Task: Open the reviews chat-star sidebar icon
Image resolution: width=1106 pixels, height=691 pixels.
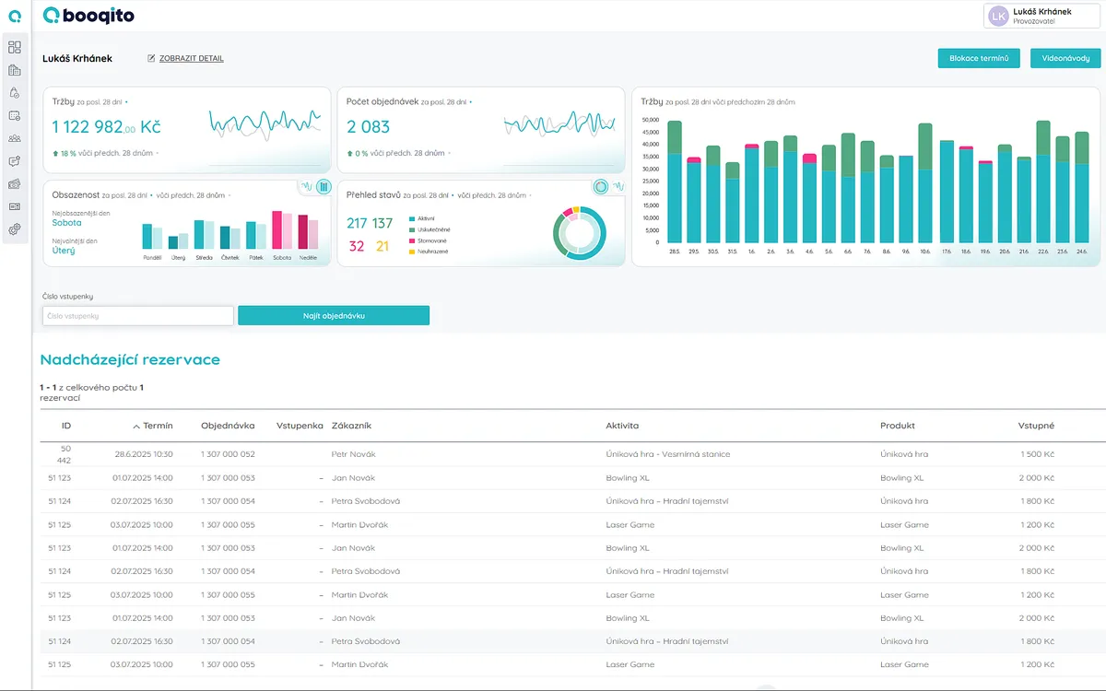Action: click(15, 161)
